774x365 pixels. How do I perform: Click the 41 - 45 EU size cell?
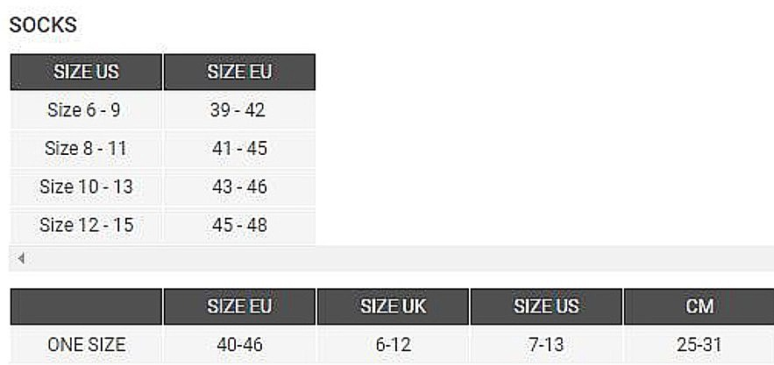[239, 149]
